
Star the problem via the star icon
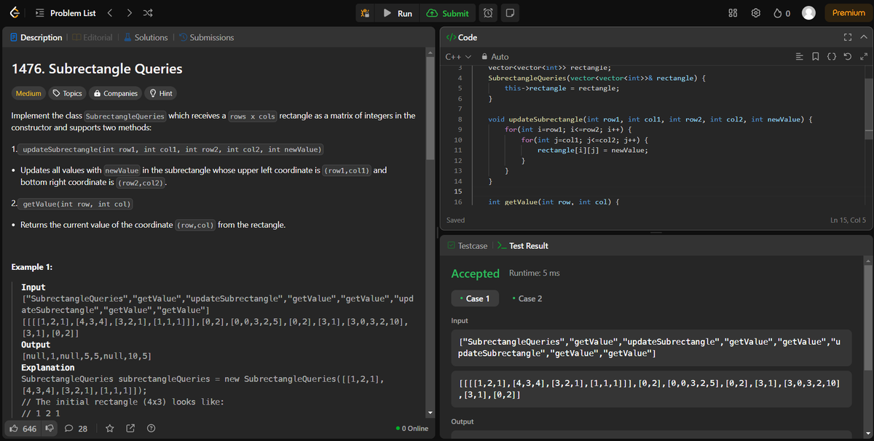click(109, 429)
